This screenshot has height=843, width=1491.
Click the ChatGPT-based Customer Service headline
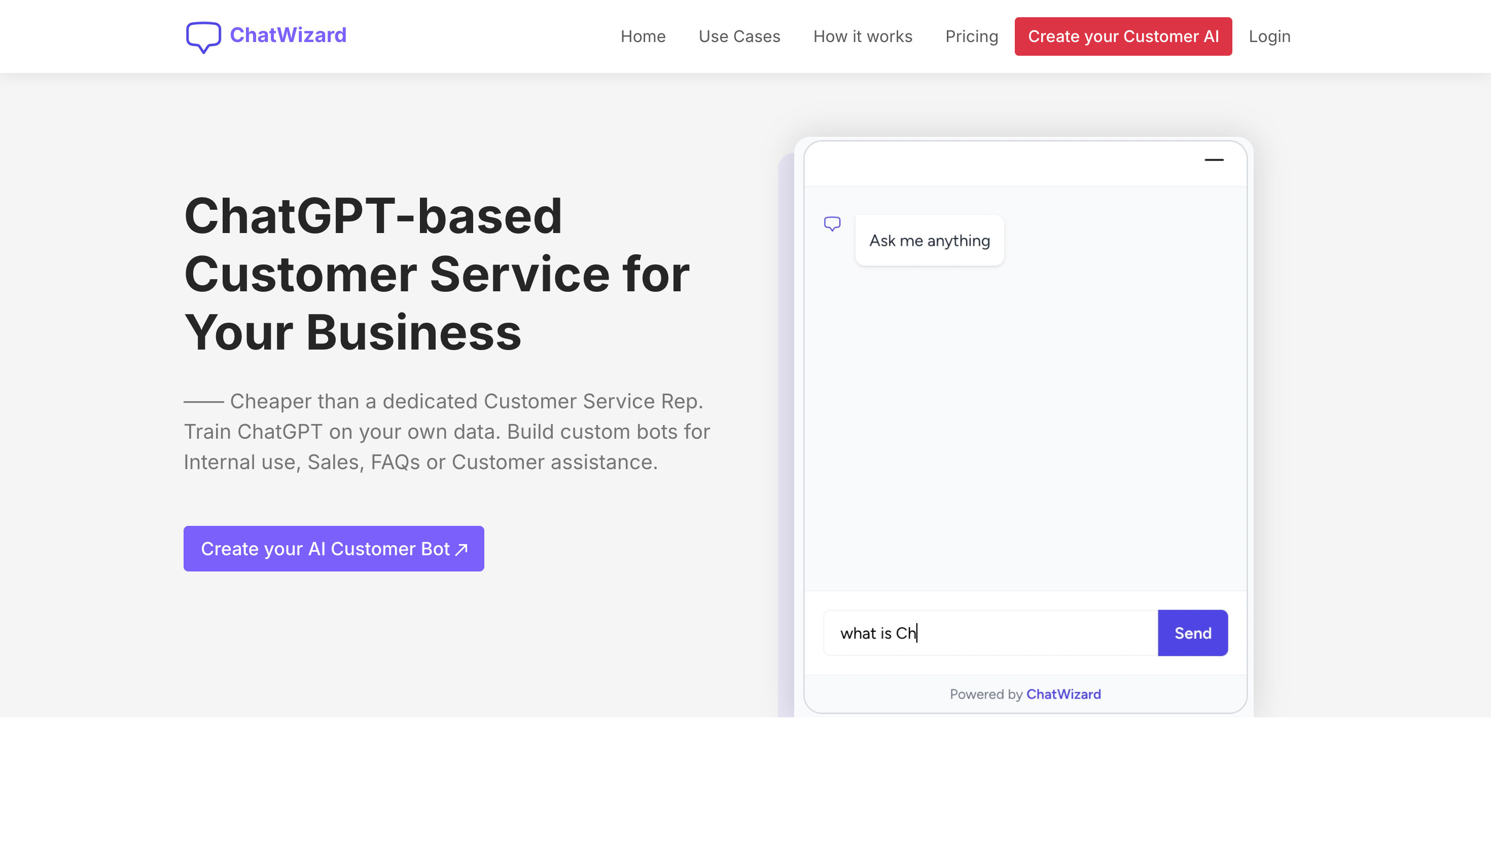pos(437,274)
